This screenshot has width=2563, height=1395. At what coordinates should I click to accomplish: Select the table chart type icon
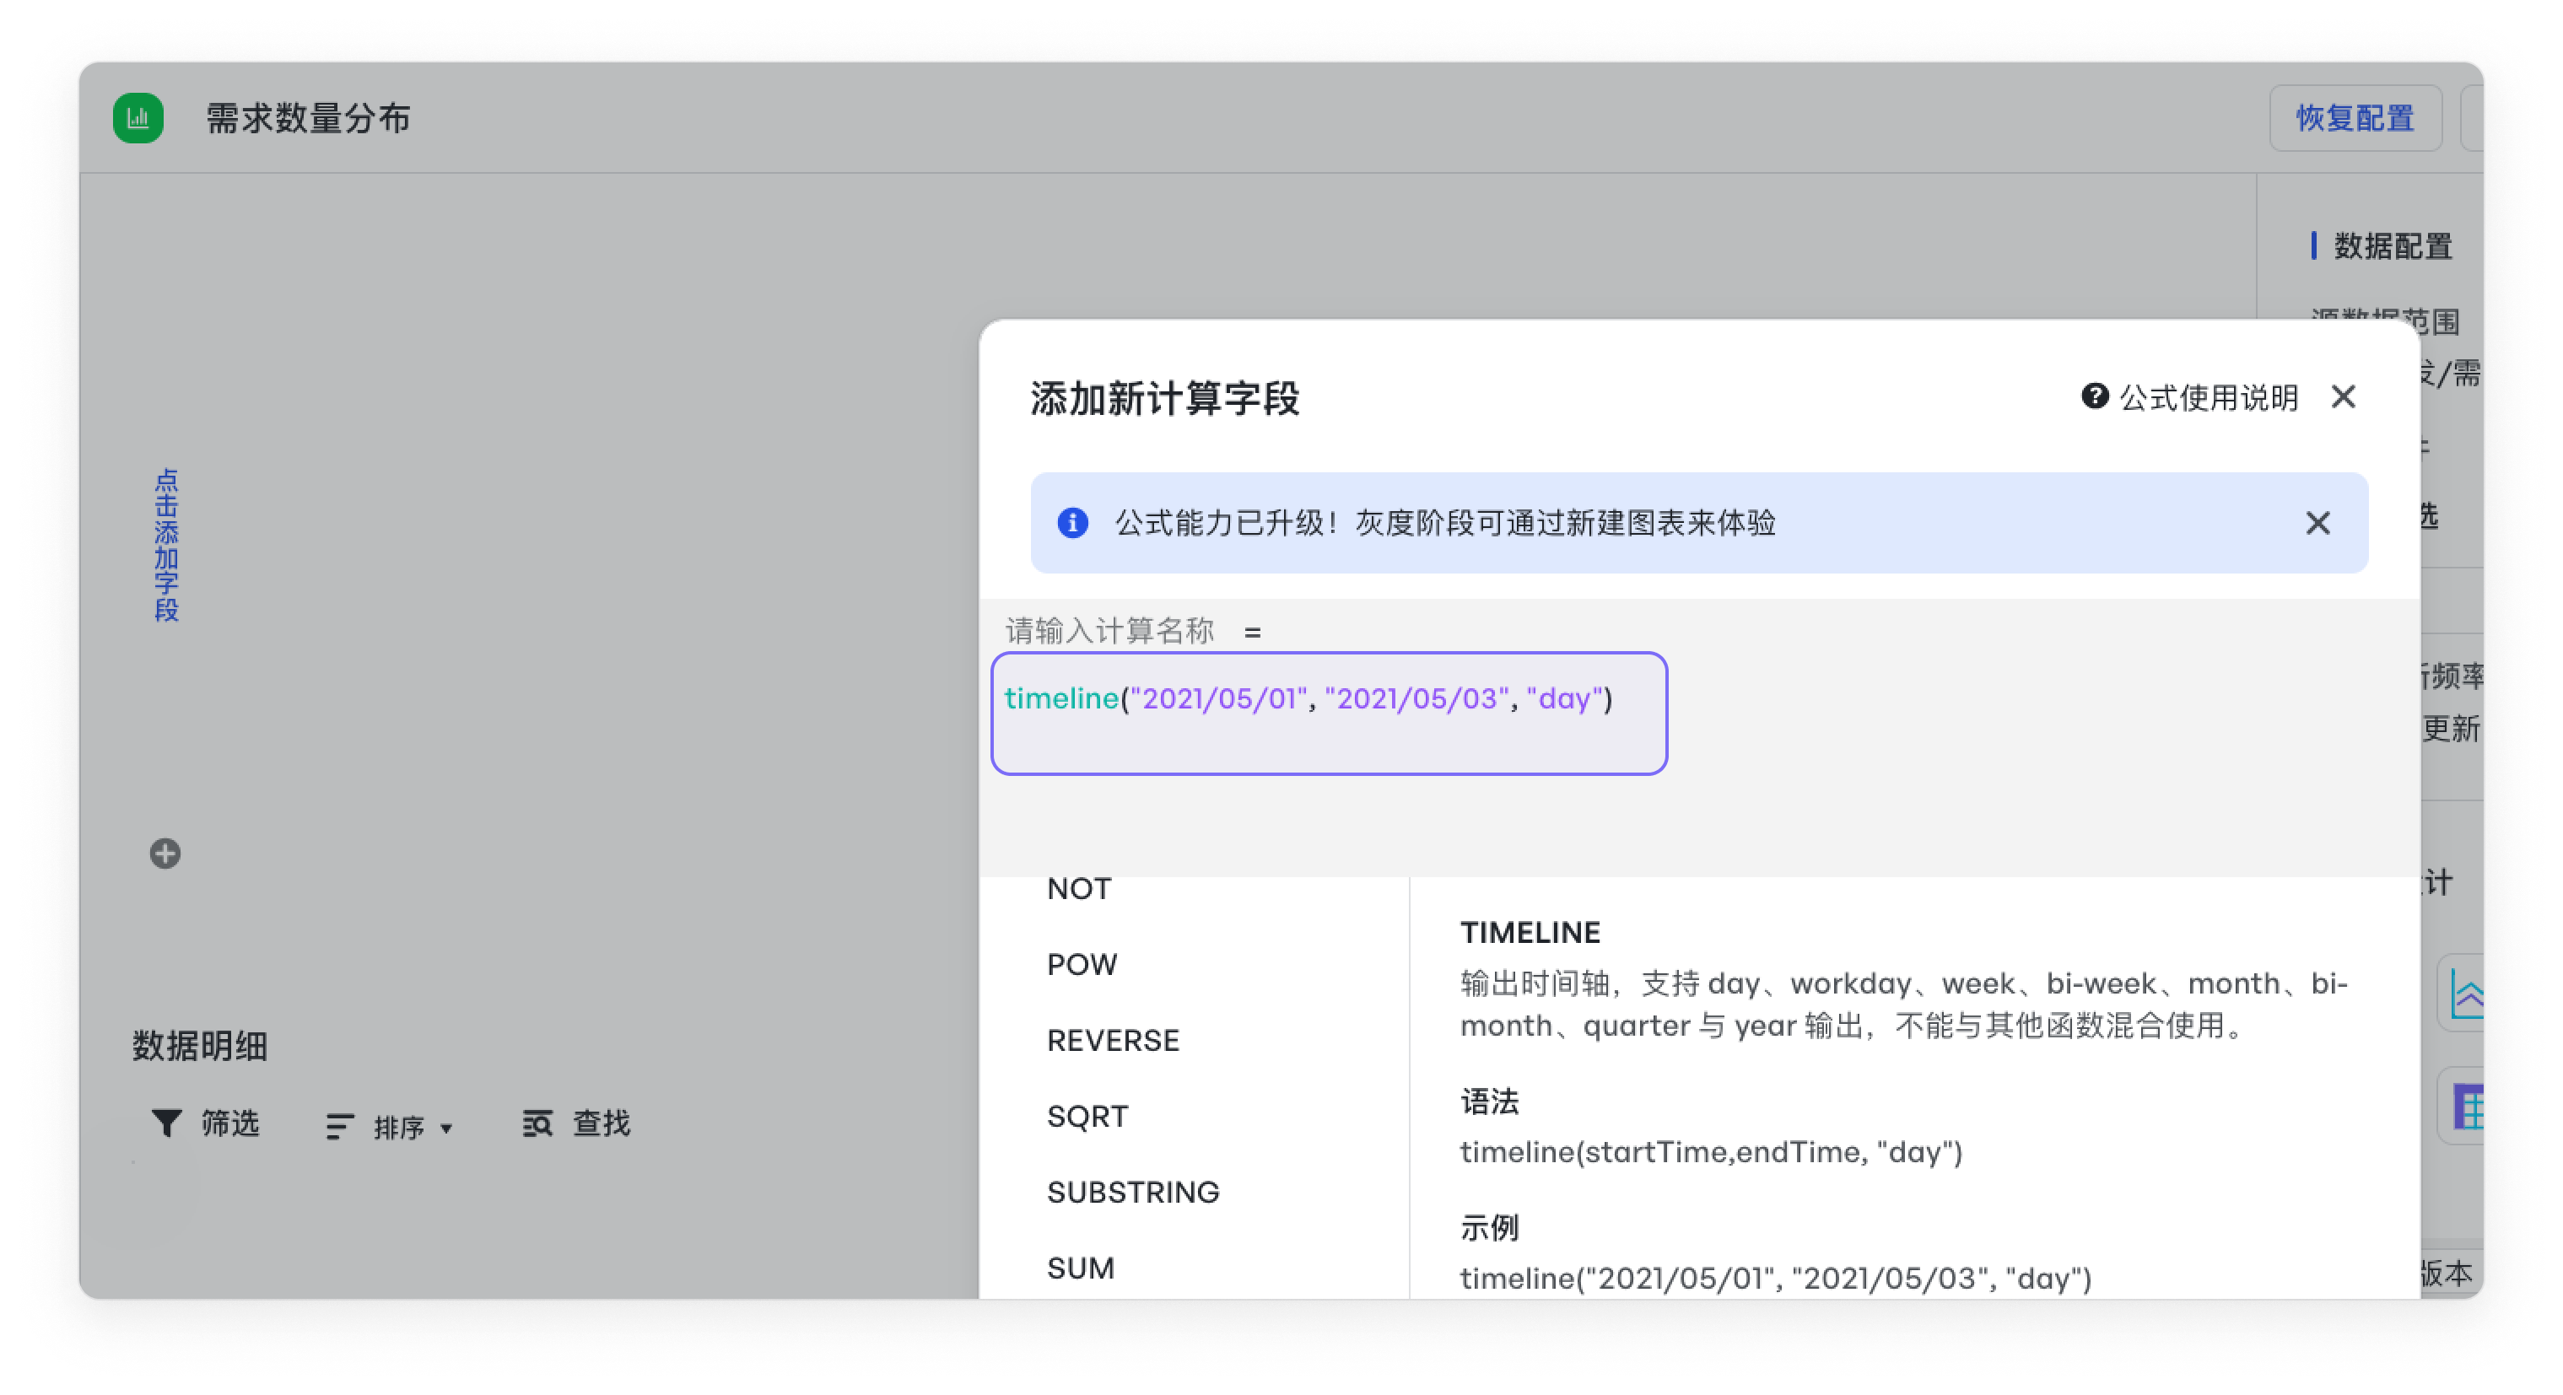pos(2469,1107)
